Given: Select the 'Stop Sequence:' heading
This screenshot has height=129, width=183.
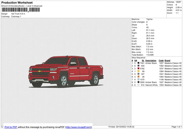Looking at the screenshot, I should pos(139,58).
